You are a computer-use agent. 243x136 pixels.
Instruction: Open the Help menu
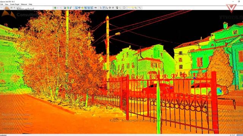[30, 4]
